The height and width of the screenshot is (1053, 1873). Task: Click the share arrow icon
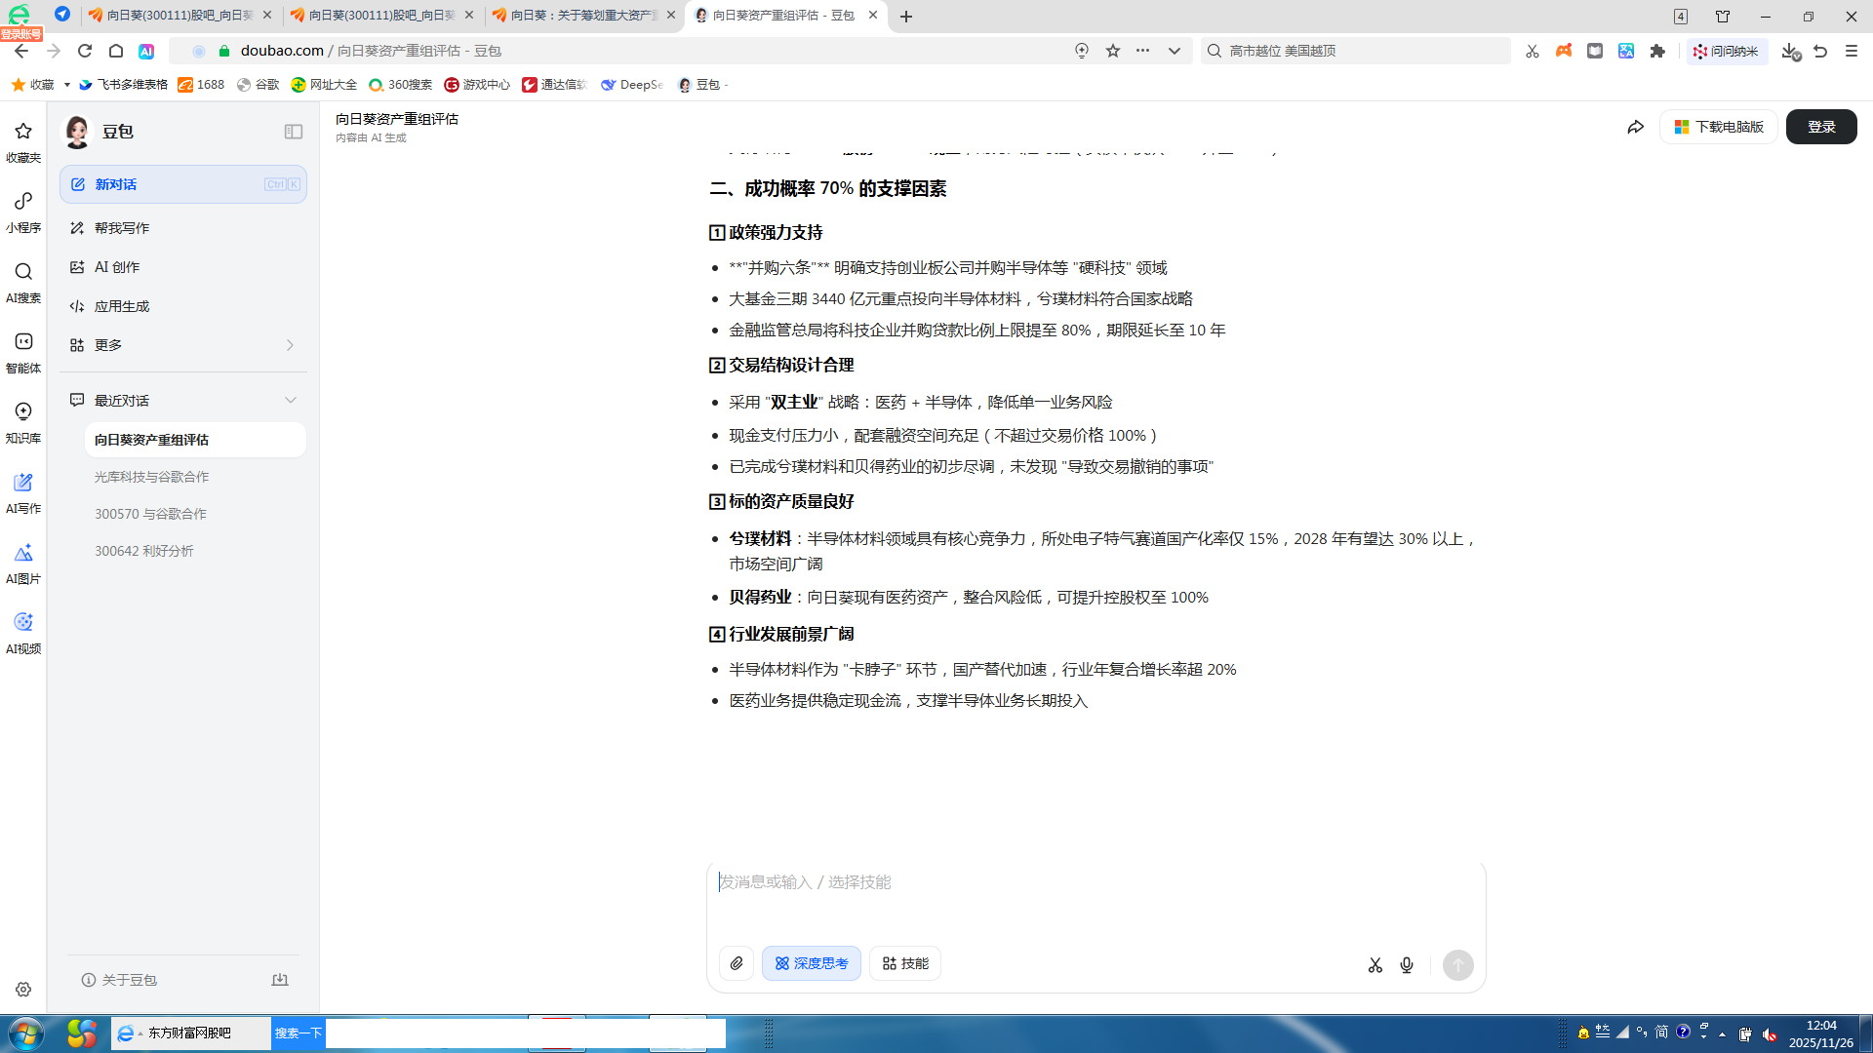point(1636,127)
